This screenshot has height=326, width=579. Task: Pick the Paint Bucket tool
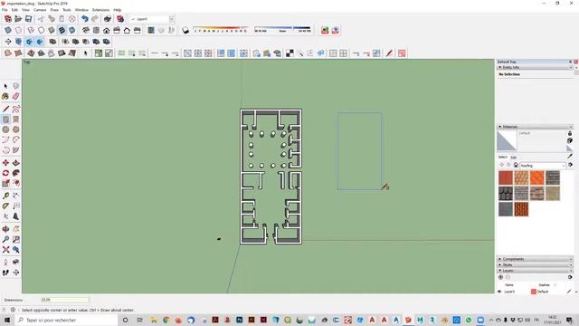click(x=5, y=97)
